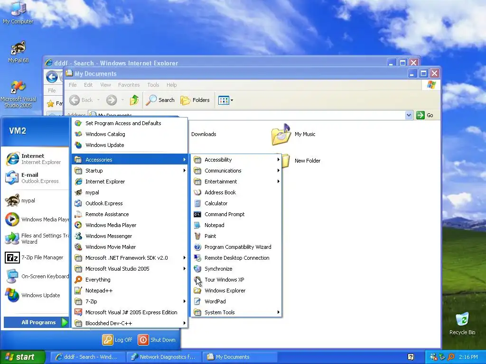
Task: Expand Microsoft Visual Studio 2005 group
Action: point(130,269)
